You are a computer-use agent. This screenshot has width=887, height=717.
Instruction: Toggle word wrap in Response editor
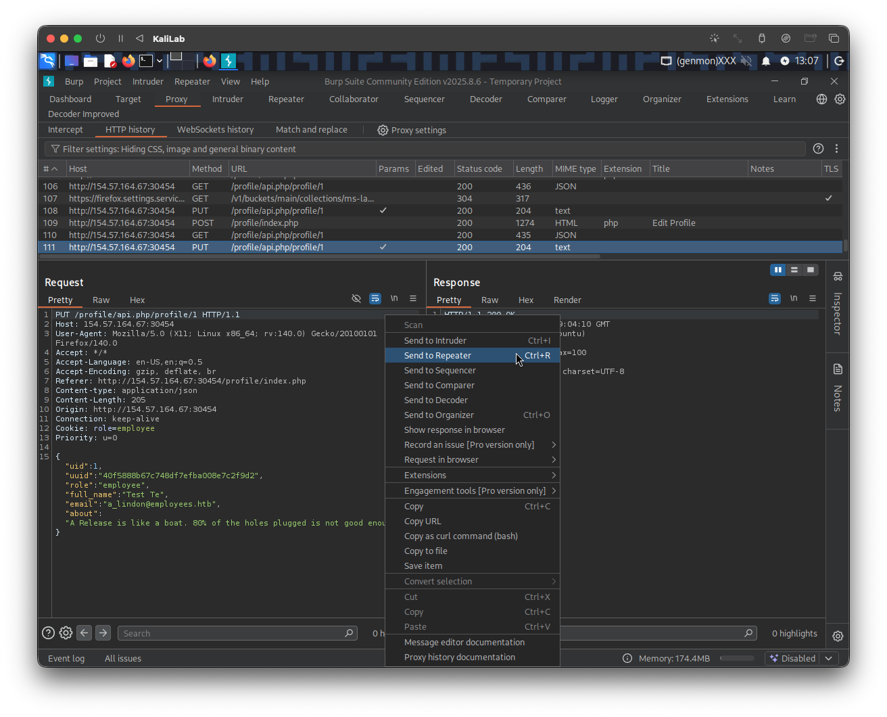[775, 298]
